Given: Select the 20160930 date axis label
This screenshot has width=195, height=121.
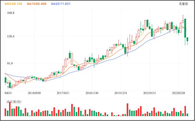Looking at the screenshot, I should [34, 93].
